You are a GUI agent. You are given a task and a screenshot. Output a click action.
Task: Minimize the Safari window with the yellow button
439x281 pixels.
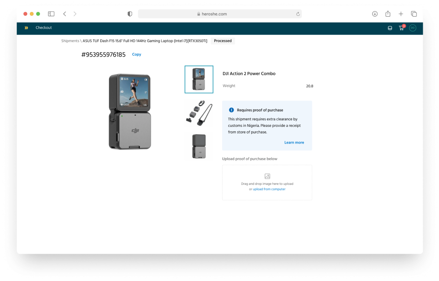pos(32,14)
